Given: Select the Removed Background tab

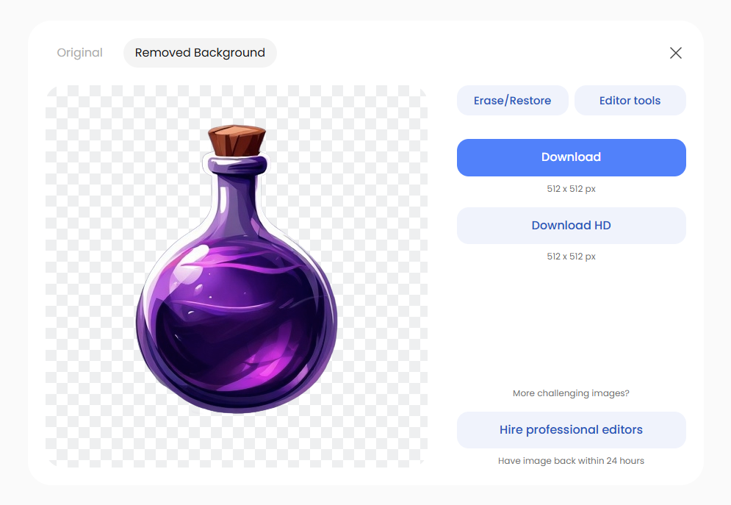Looking at the screenshot, I should point(200,52).
